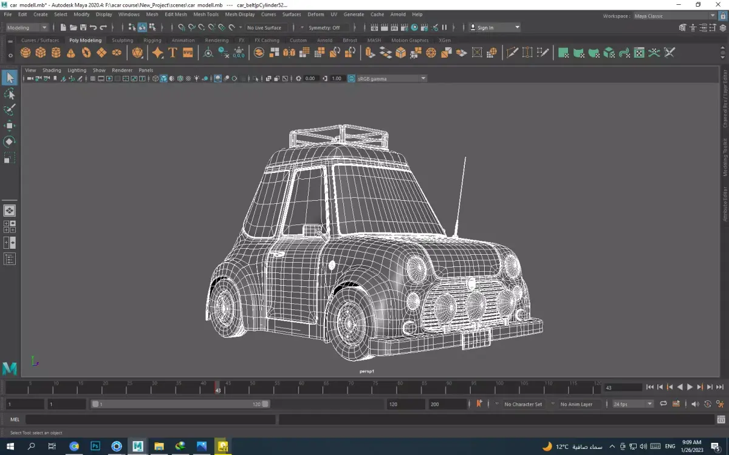Choose the Lasso select tool
Viewport: 729px width, 455px height.
9,94
